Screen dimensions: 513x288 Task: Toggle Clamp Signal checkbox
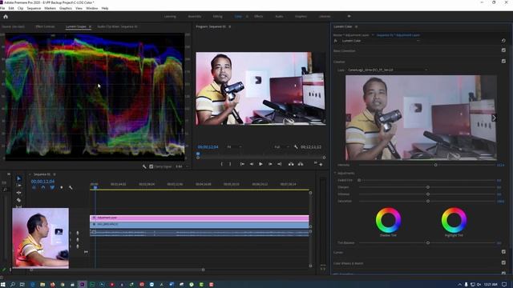[151, 166]
